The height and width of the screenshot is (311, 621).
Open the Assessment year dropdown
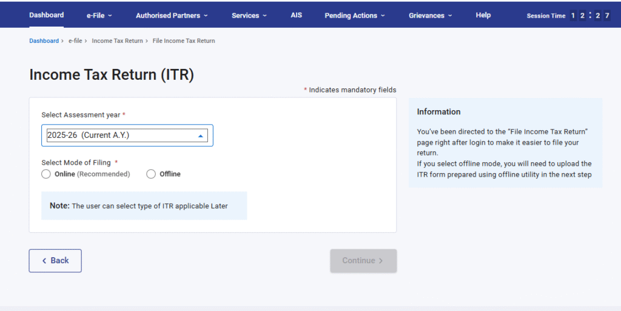(127, 136)
